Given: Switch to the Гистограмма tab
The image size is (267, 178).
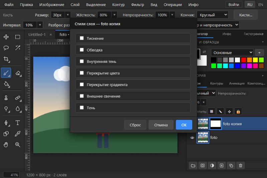Looking at the screenshot, I should pos(253,34).
